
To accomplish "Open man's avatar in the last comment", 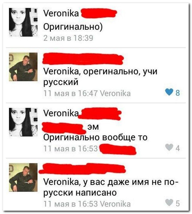I will [23, 177].
